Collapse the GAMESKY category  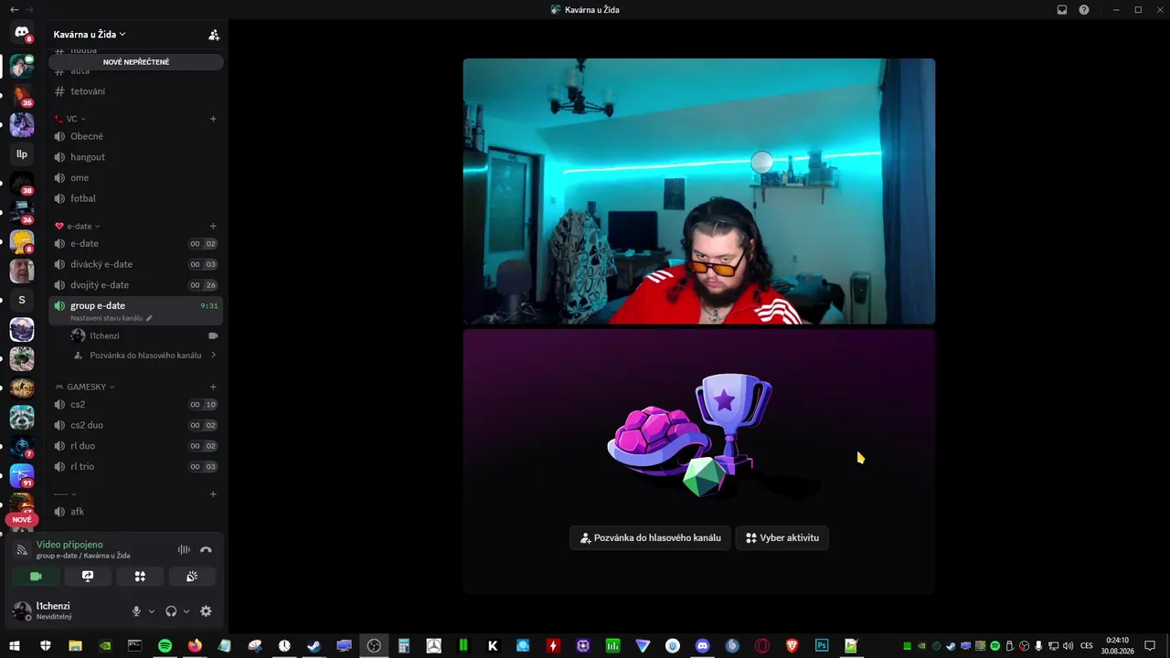click(x=85, y=387)
